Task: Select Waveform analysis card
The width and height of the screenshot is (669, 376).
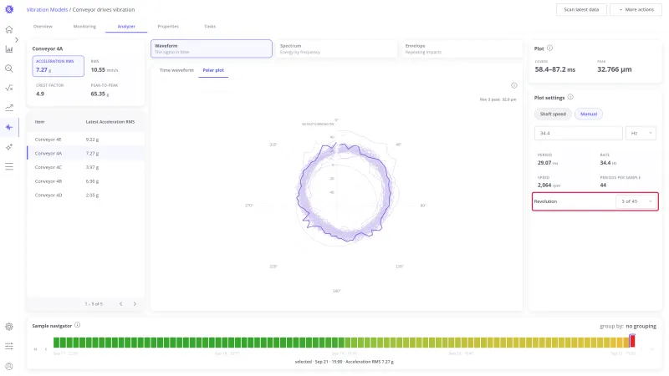Action: (212, 48)
